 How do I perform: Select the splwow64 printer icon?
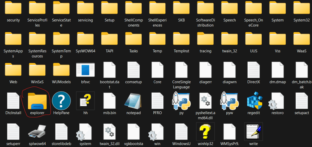37,132
